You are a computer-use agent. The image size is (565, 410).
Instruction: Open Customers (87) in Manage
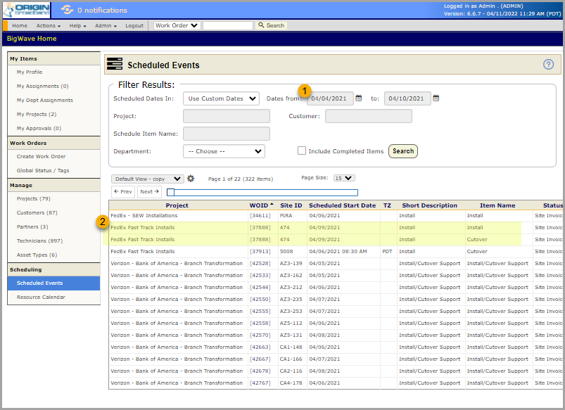coord(37,212)
